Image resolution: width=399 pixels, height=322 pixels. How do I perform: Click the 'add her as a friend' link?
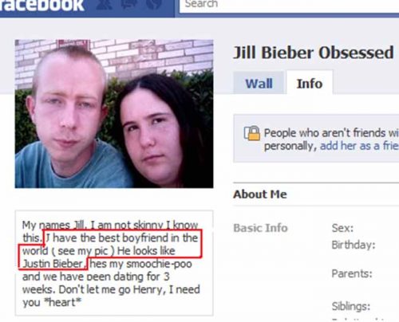coord(359,146)
